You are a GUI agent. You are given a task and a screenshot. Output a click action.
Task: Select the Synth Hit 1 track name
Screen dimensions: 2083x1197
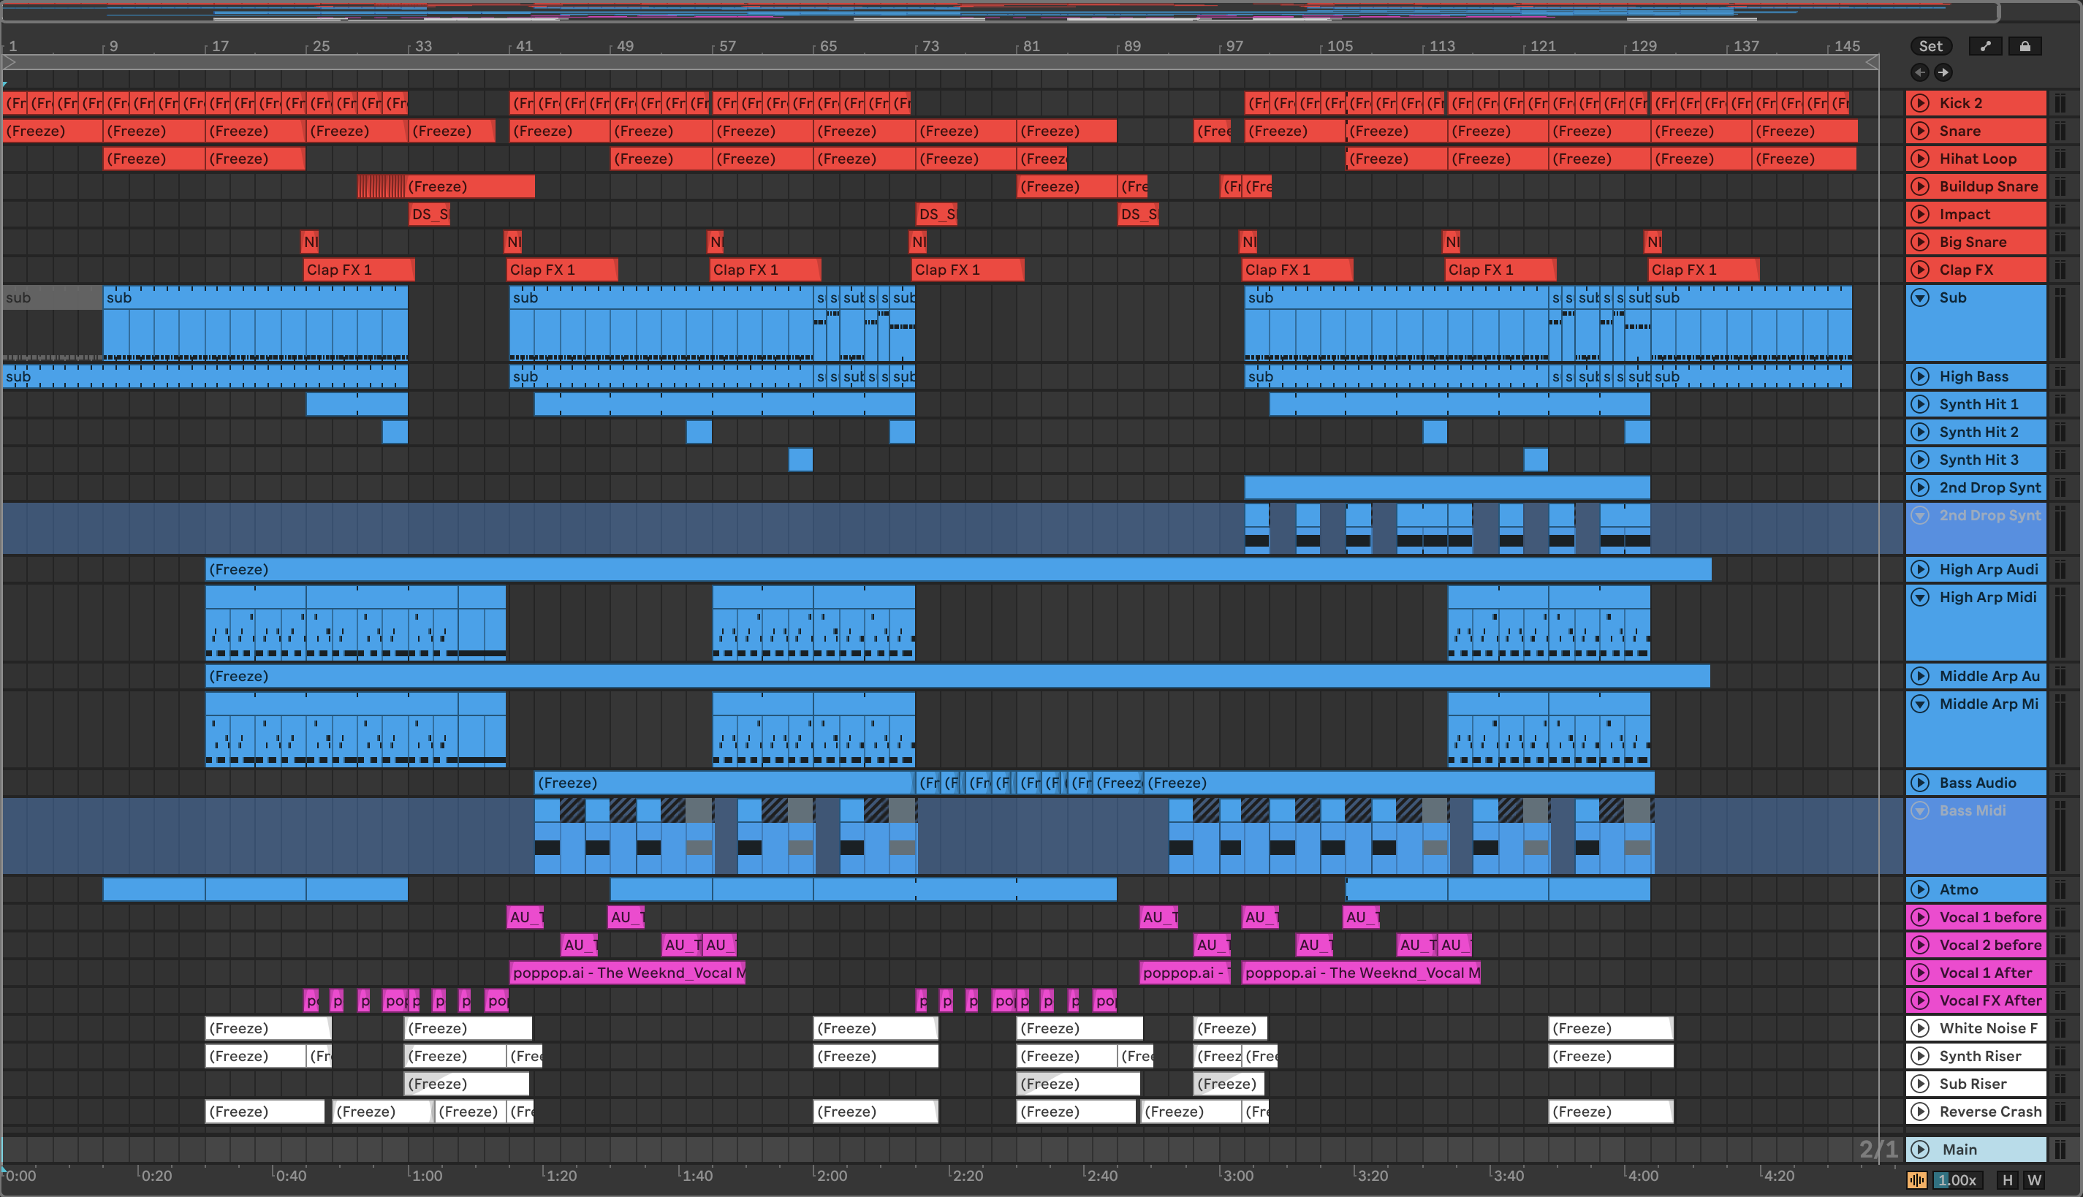[x=1978, y=405]
